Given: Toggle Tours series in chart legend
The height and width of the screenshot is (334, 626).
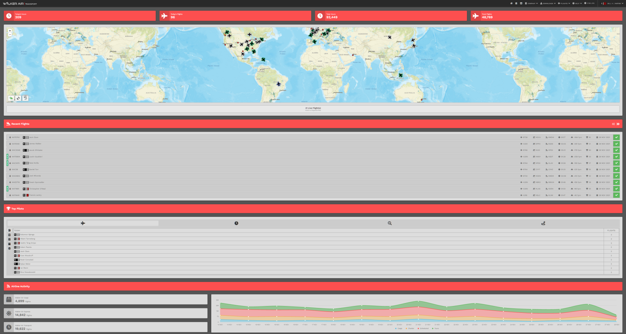Looking at the screenshot, I should coord(436,328).
